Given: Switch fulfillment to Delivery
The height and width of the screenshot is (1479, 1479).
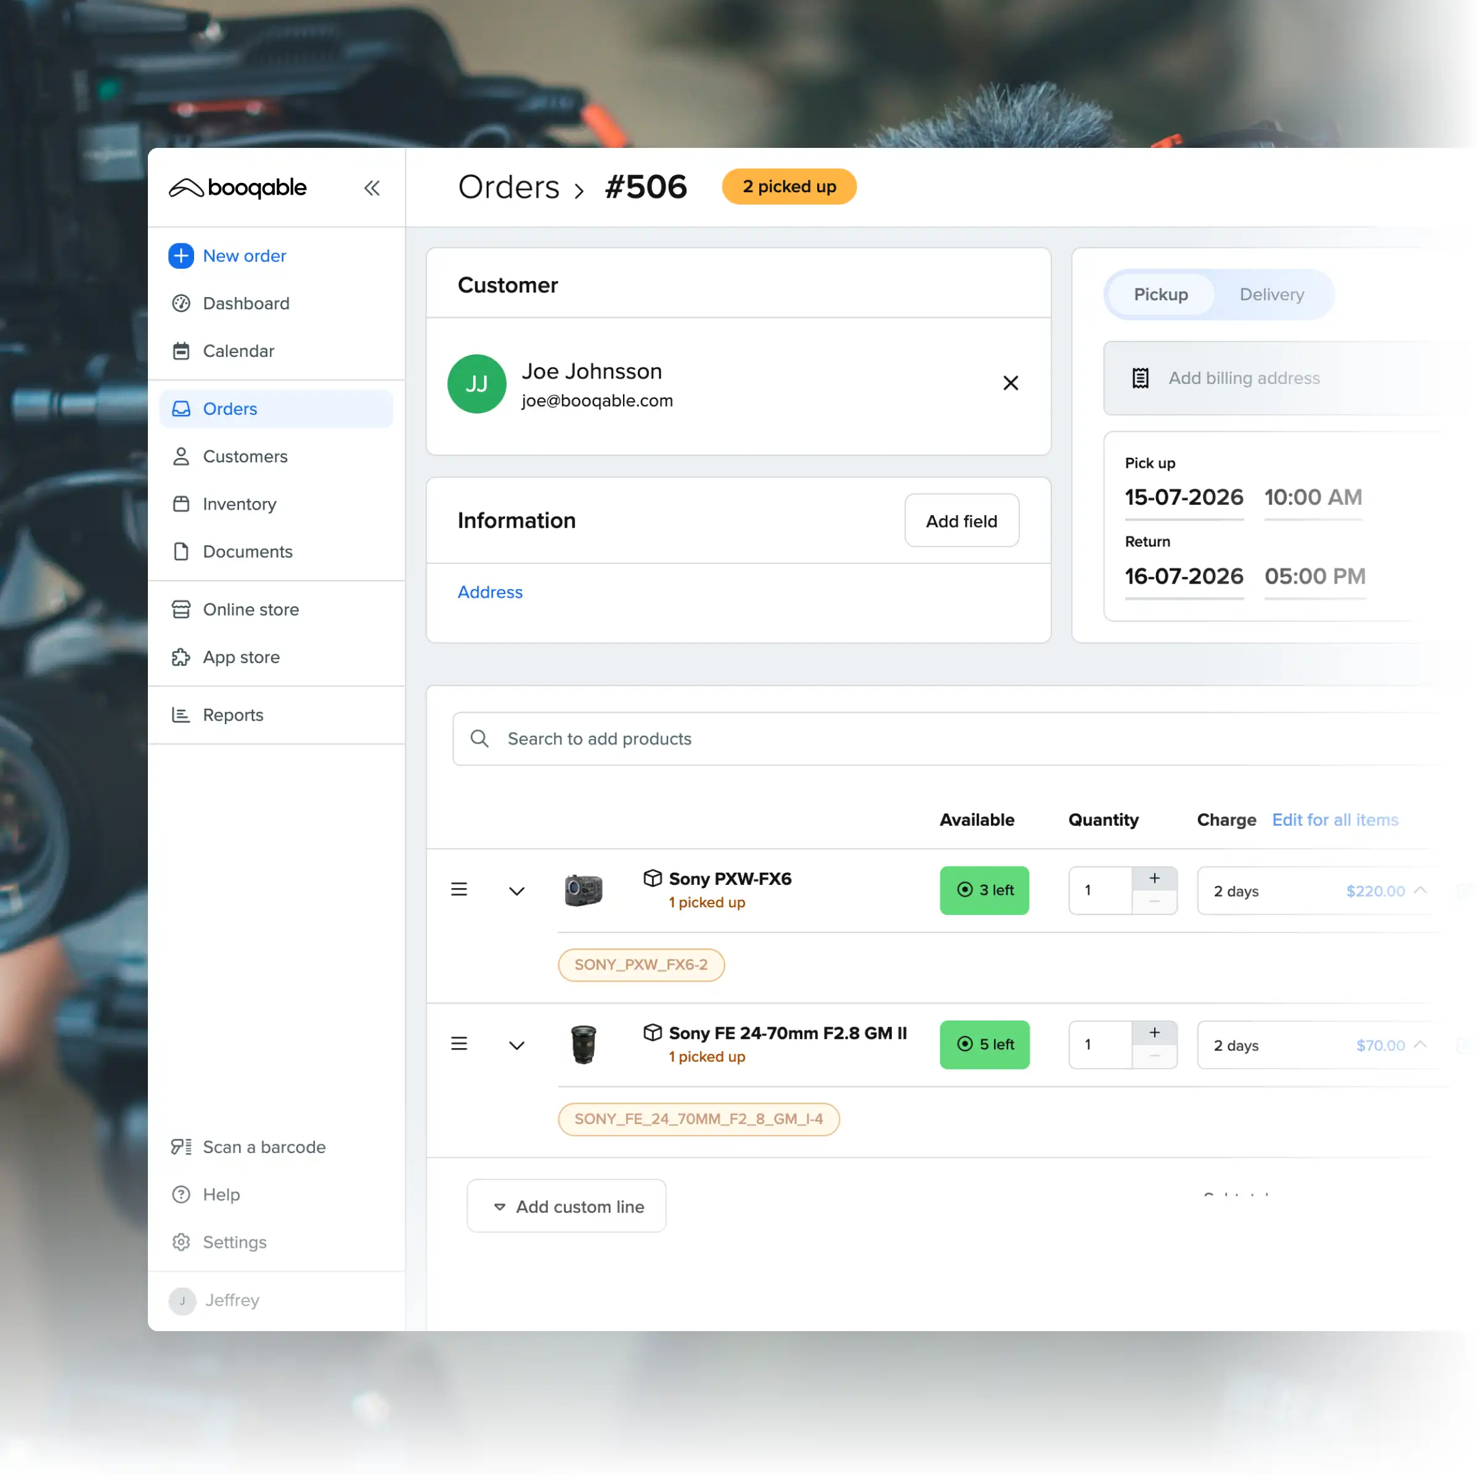Looking at the screenshot, I should point(1271,294).
